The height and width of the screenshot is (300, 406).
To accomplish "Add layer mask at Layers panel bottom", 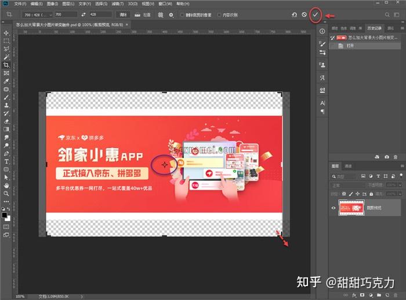I will [x=362, y=295].
